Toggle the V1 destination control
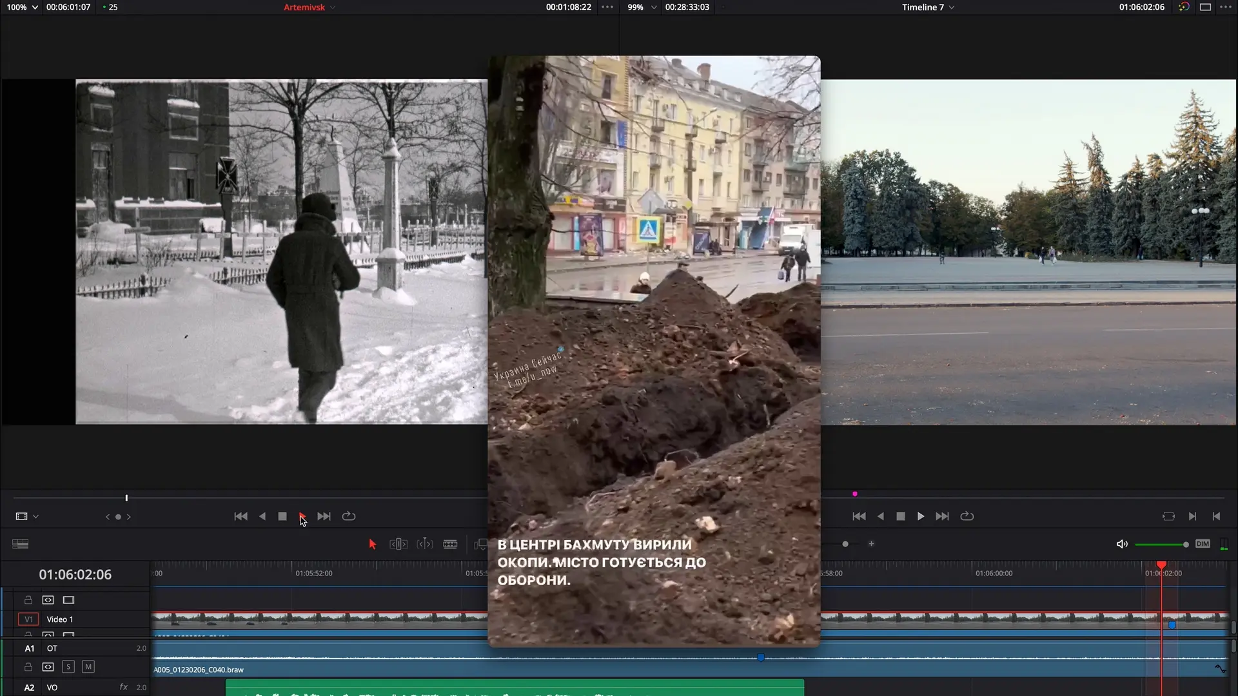This screenshot has width=1238, height=696. coord(28,619)
